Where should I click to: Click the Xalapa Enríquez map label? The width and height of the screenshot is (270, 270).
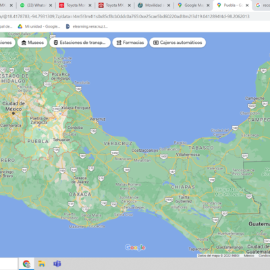tap(76, 108)
